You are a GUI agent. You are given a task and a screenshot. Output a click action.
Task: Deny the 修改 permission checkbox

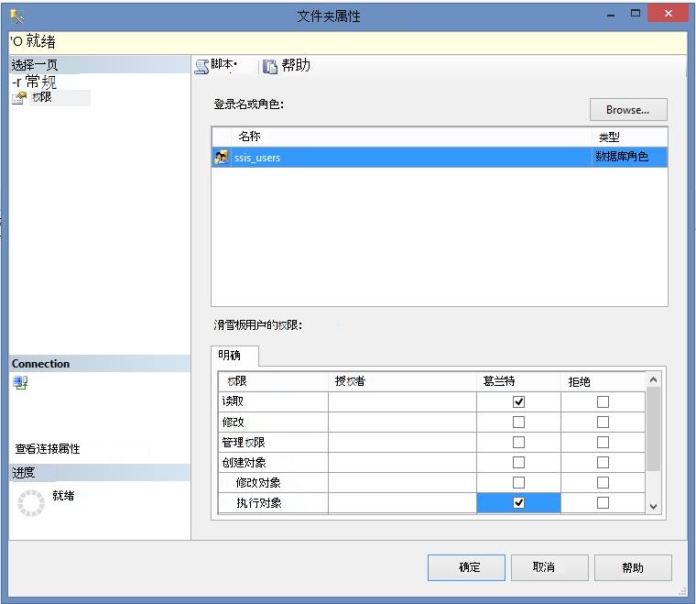tap(603, 422)
